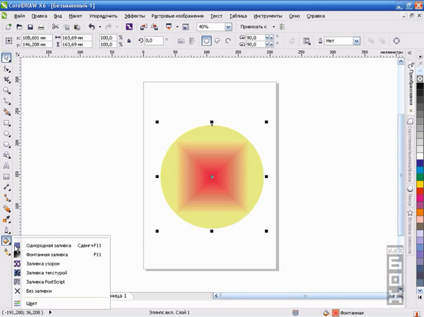Click the Undo arrow icon
This screenshot has width=424, height=317.
coord(93,27)
